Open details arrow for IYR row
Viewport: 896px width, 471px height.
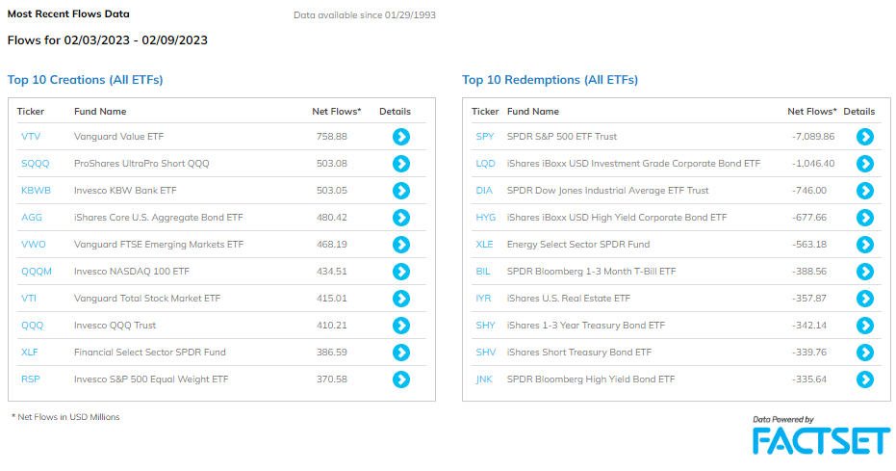pyautogui.click(x=865, y=299)
